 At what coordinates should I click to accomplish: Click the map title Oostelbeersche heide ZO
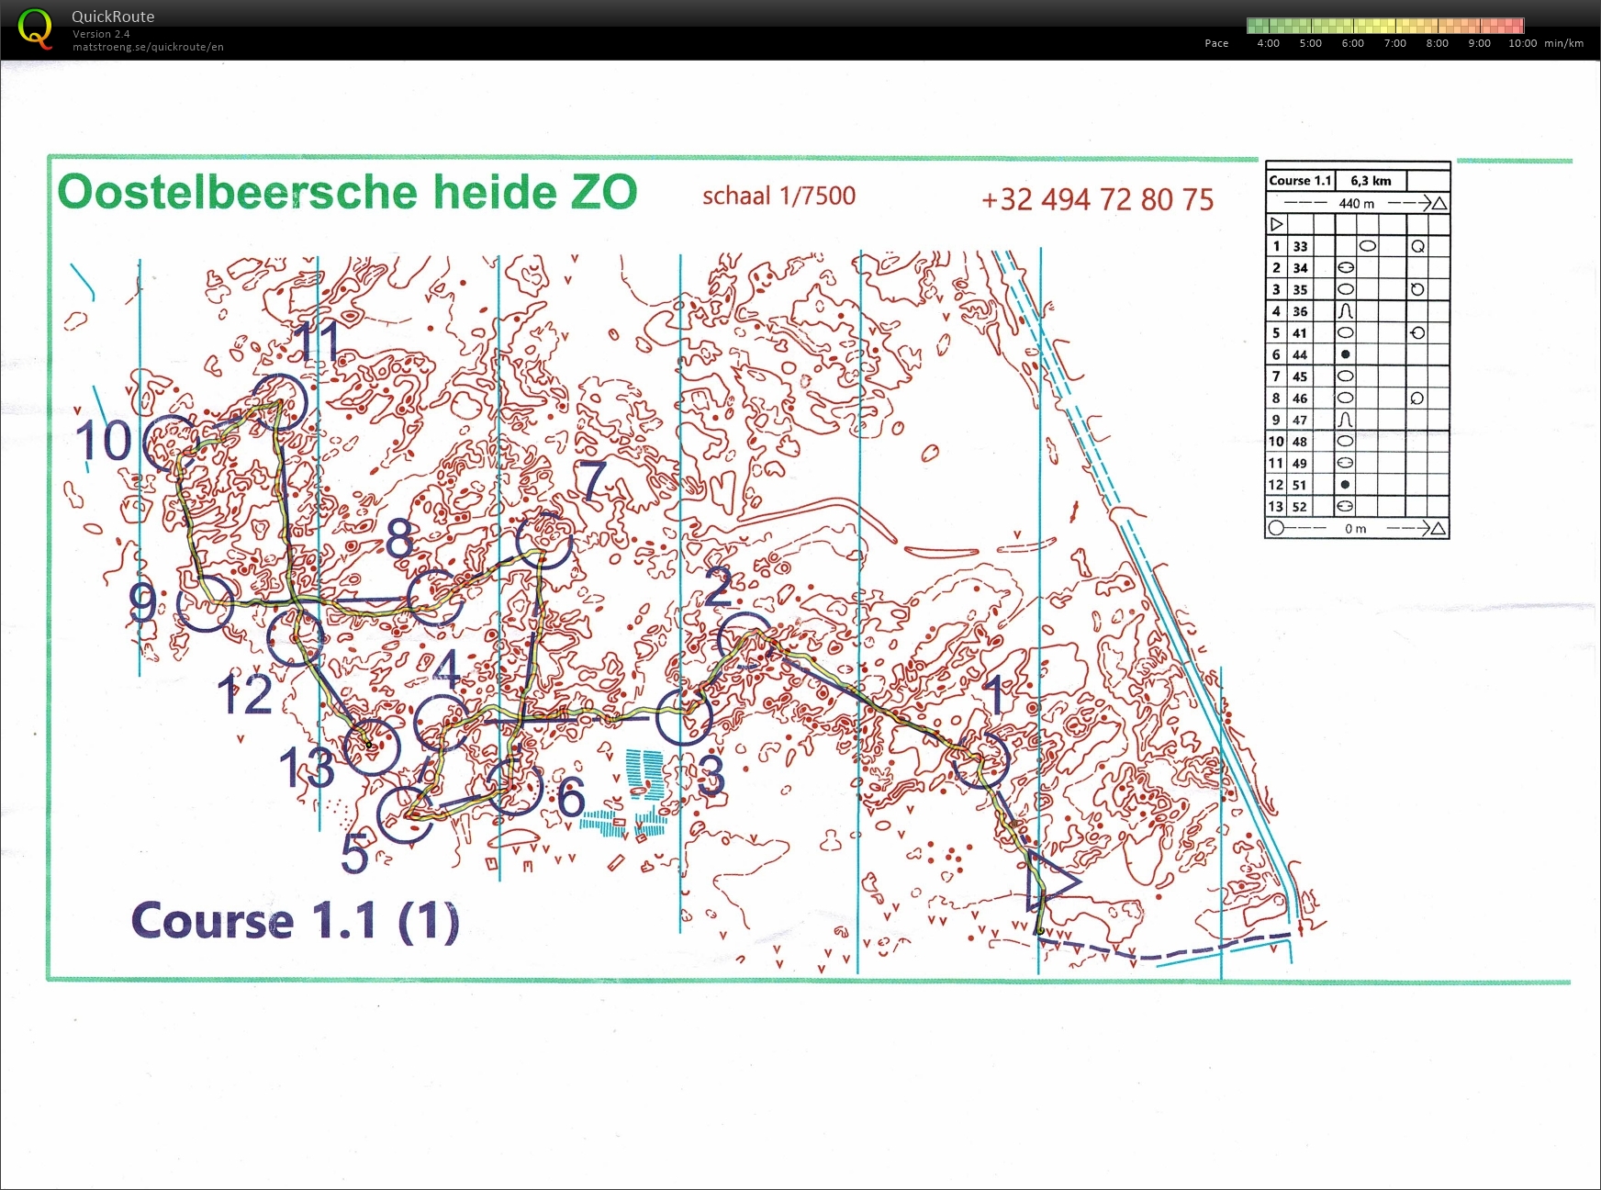(x=347, y=193)
